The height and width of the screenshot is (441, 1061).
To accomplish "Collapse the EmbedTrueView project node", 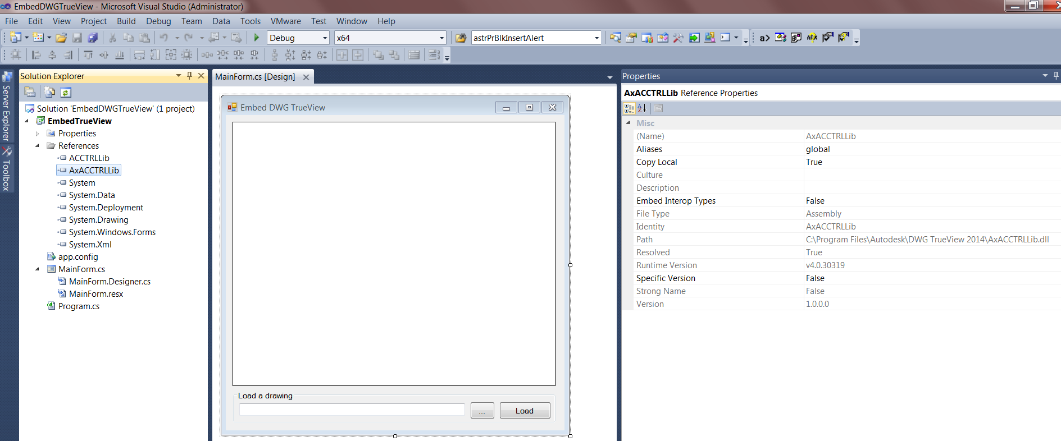I will [26, 121].
